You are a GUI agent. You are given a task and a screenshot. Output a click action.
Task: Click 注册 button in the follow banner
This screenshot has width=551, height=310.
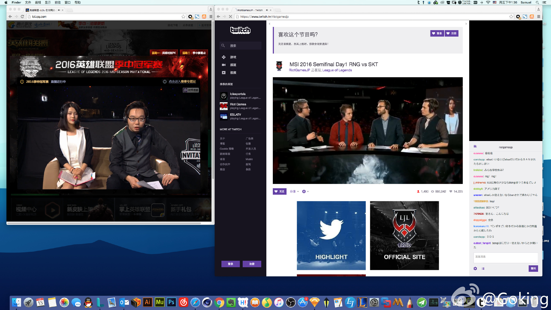pyautogui.click(x=451, y=33)
